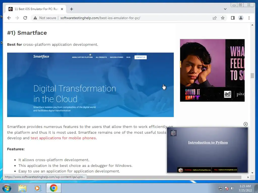The image size is (258, 193).
Task: Go back to the previous page
Action: tap(9, 18)
